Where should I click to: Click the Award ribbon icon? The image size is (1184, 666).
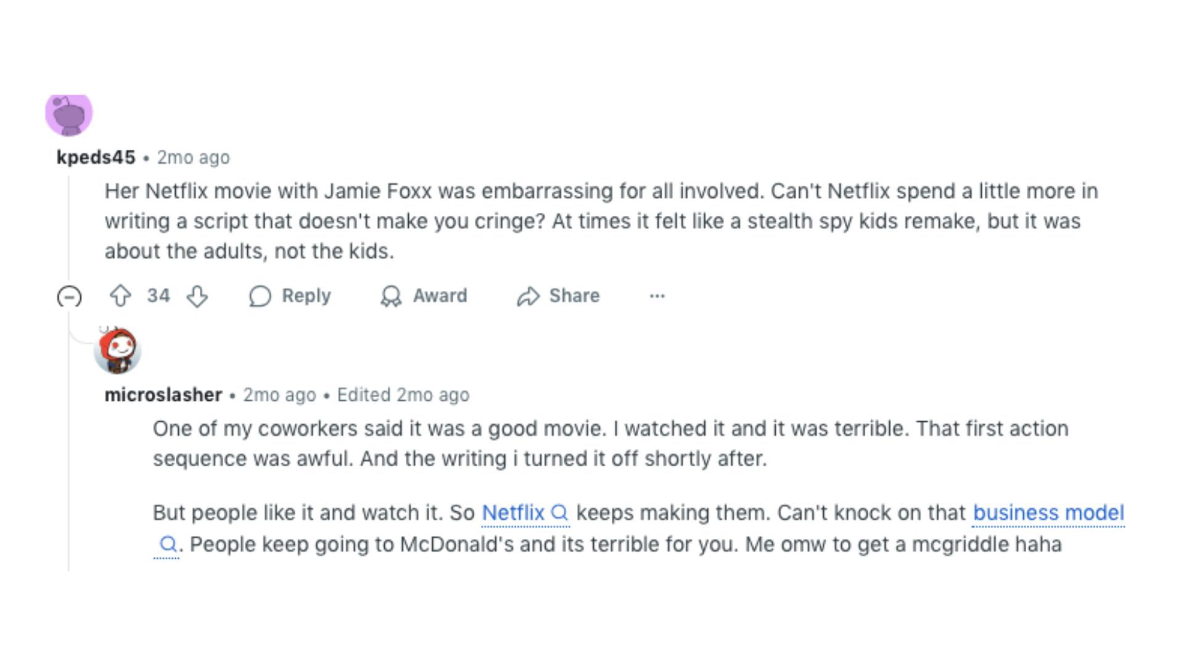(x=391, y=296)
